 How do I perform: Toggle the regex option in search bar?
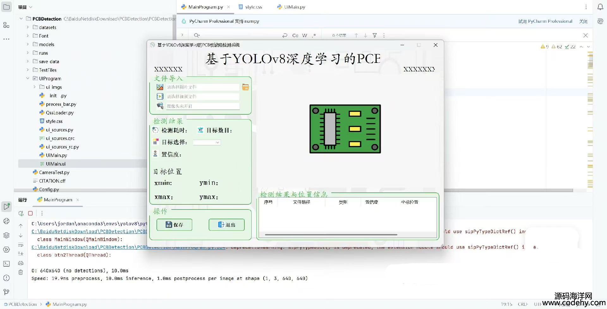(314, 35)
